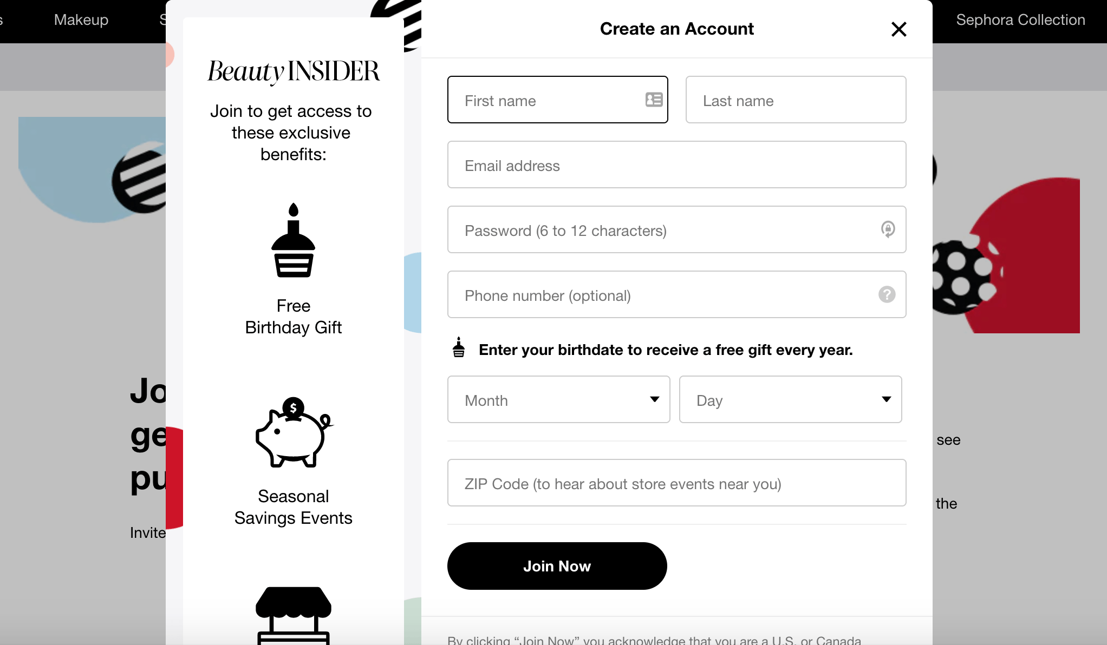Click the storefront icon at bottom left
Image resolution: width=1107 pixels, height=645 pixels.
coord(294,614)
